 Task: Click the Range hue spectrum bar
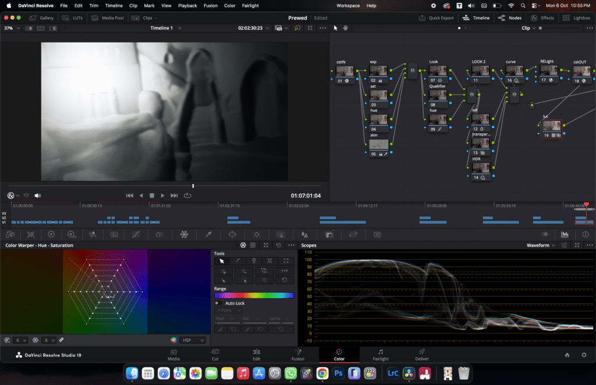[x=254, y=295]
